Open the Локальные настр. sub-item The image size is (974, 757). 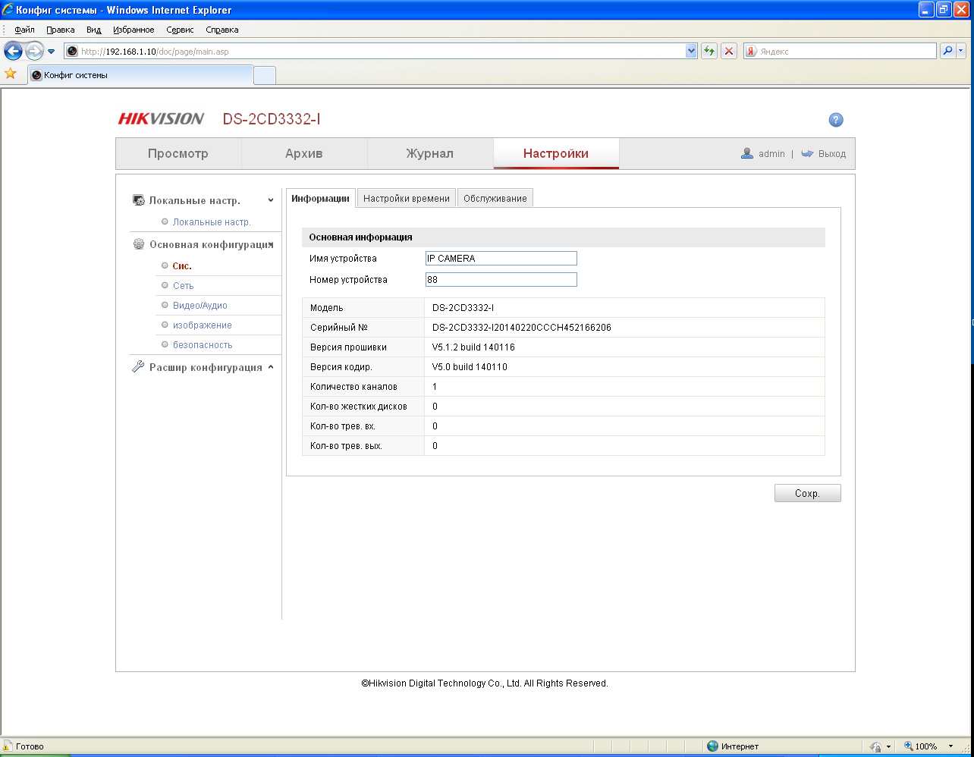(x=212, y=222)
